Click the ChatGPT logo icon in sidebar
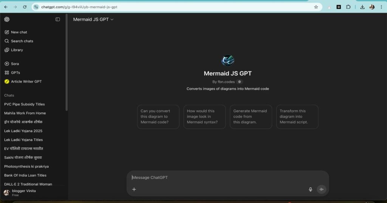Image resolution: width=387 pixels, height=203 pixels. (7, 19)
